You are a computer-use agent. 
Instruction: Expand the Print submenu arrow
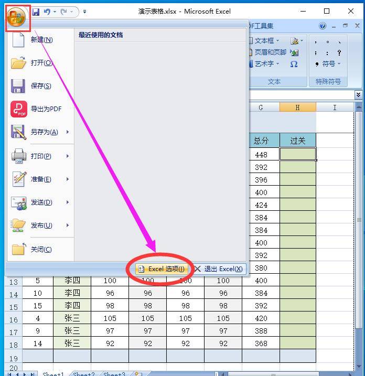pos(68,156)
